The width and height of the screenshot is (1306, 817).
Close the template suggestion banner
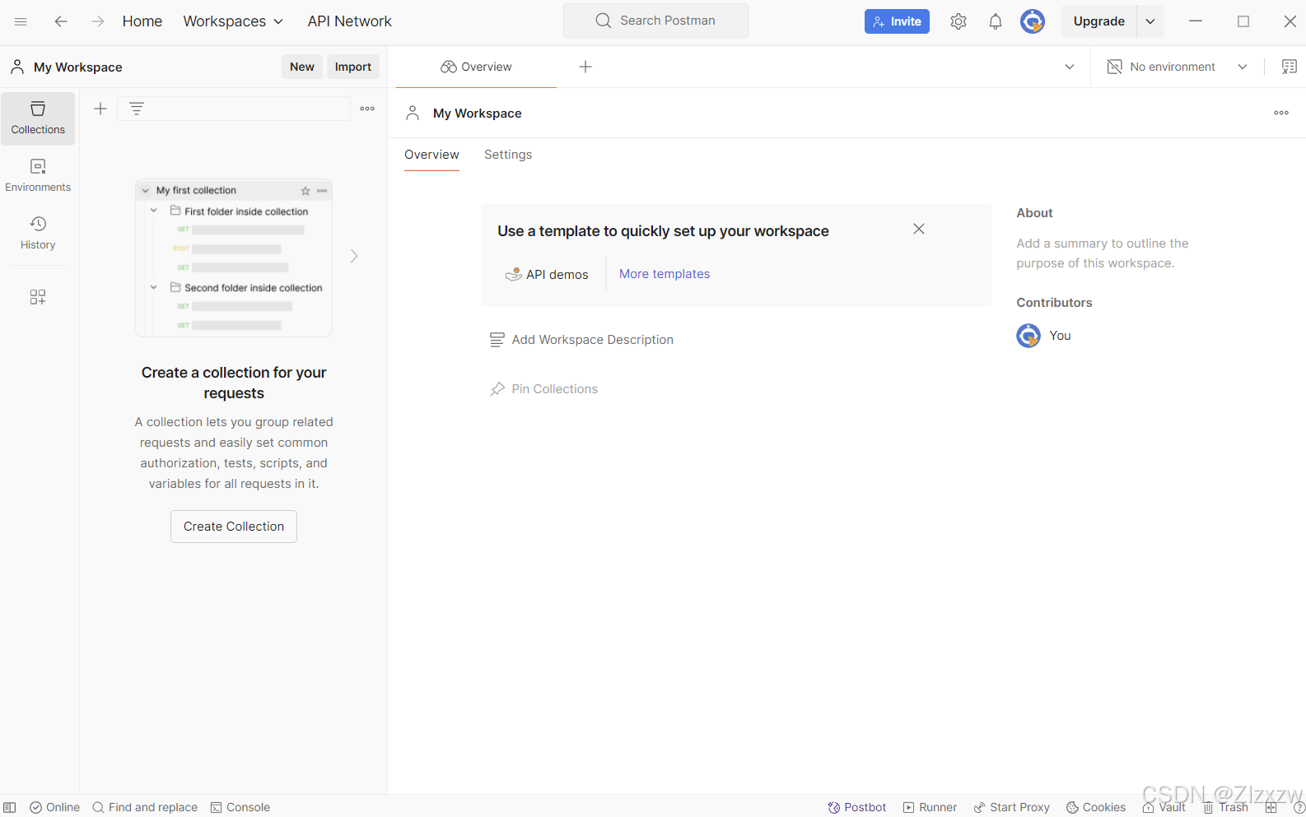coord(919,229)
